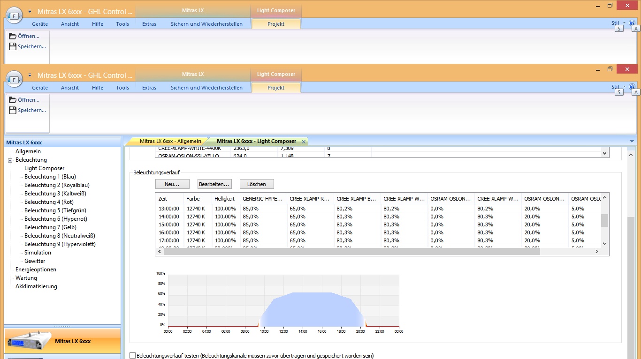The height and width of the screenshot is (359, 641).
Task: Open the round application menu button in lower window
Action: click(14, 80)
